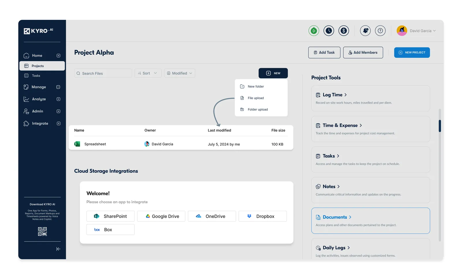
Task: Click the Project Tools scrollbar thumb
Action: (x=440, y=126)
